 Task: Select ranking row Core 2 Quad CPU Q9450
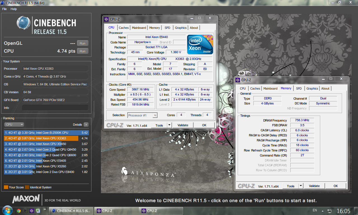point(46,149)
